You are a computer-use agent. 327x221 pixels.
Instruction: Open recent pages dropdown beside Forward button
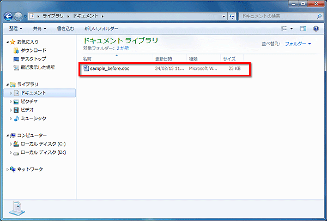point(25,16)
